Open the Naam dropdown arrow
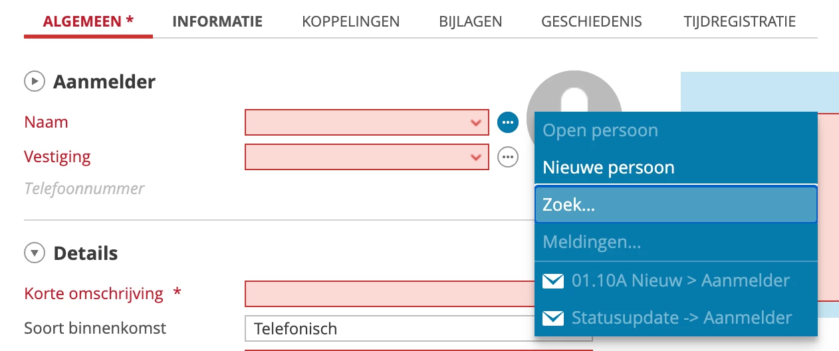This screenshot has height=351, width=839. point(475,123)
